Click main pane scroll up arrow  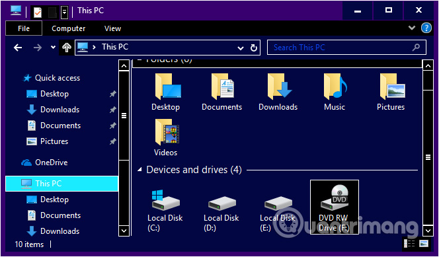point(428,65)
